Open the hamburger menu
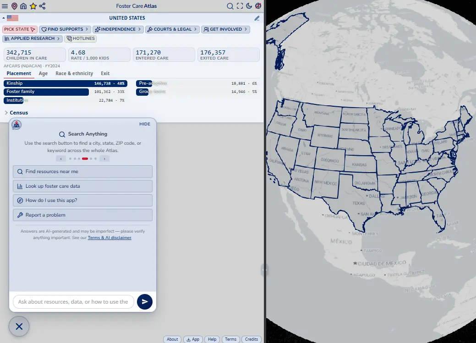 [5, 6]
